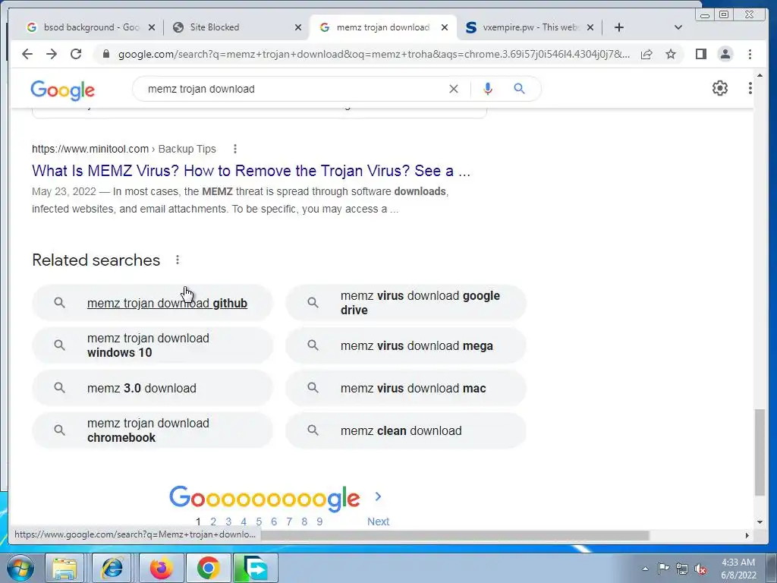Viewport: 777px width, 583px height.
Task: Open the Chrome side panel
Action: (x=700, y=54)
